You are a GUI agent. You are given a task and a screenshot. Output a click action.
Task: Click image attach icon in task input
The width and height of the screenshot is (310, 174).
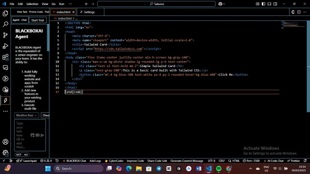37,135
